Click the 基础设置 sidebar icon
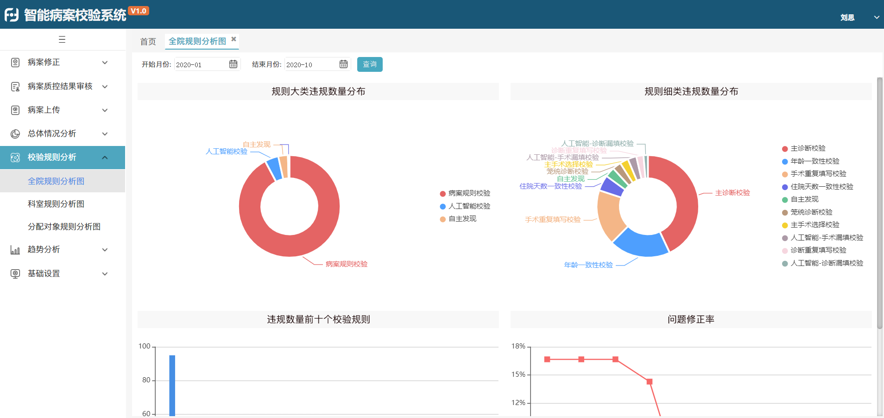The height and width of the screenshot is (418, 884). [x=15, y=274]
